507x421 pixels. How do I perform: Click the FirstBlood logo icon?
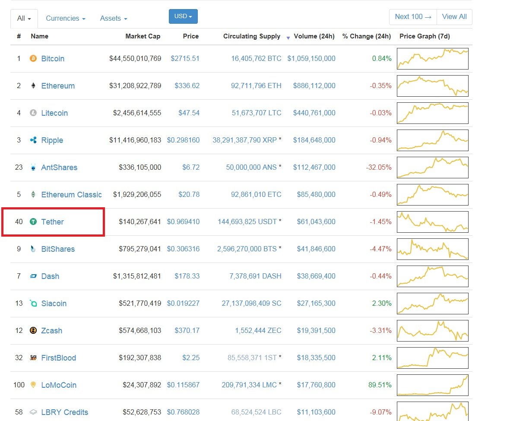coord(33,357)
